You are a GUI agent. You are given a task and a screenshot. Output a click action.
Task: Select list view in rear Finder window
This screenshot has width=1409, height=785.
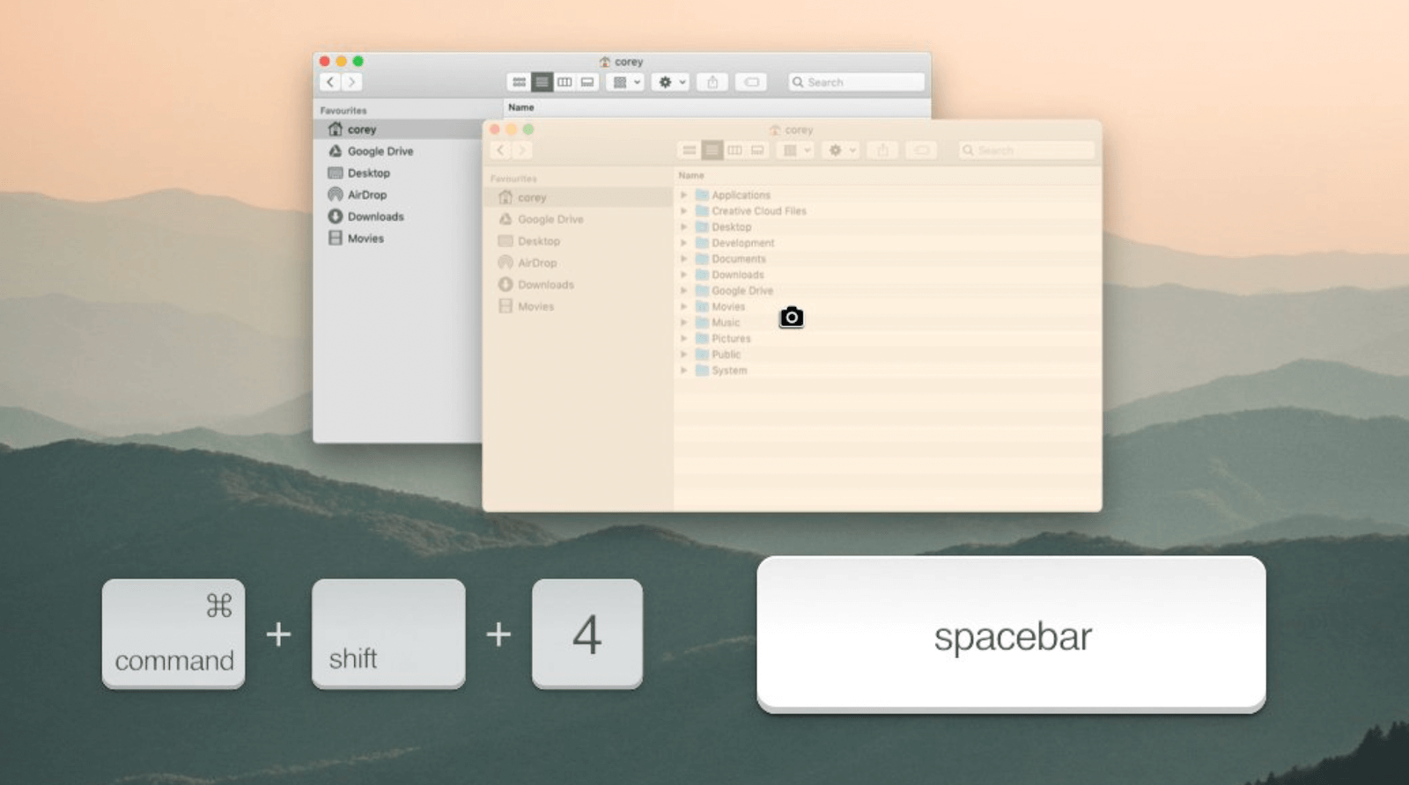[542, 82]
